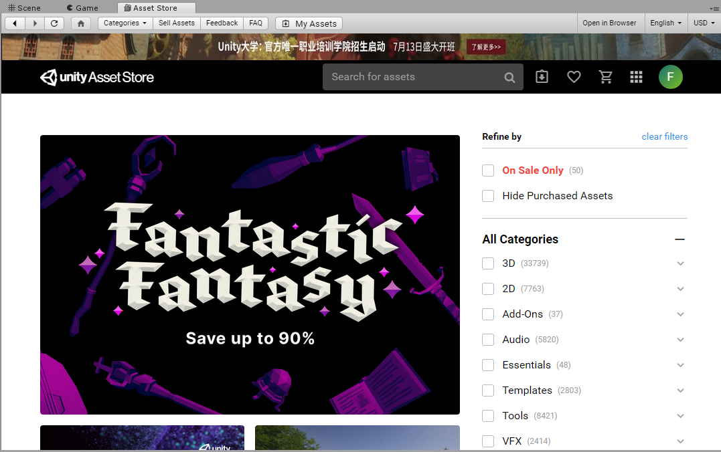Tick the 2D category checkbox
The height and width of the screenshot is (452, 721).
(488, 288)
